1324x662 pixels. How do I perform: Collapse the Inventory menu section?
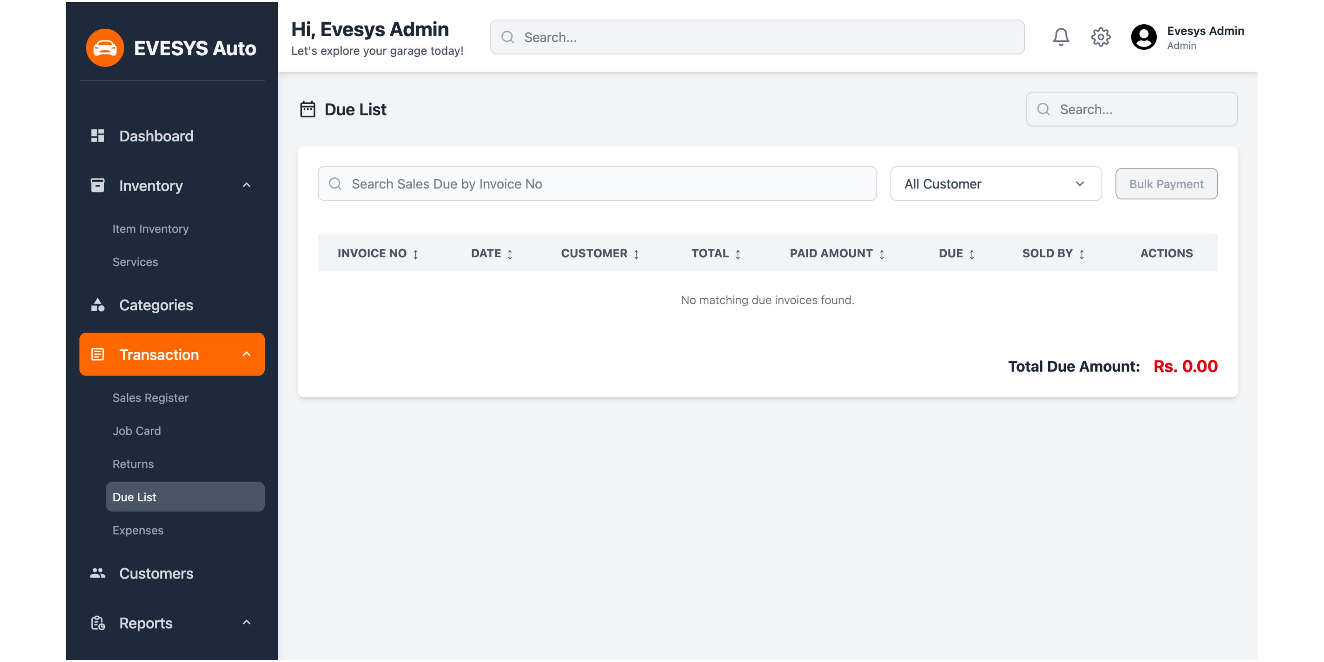tap(246, 185)
